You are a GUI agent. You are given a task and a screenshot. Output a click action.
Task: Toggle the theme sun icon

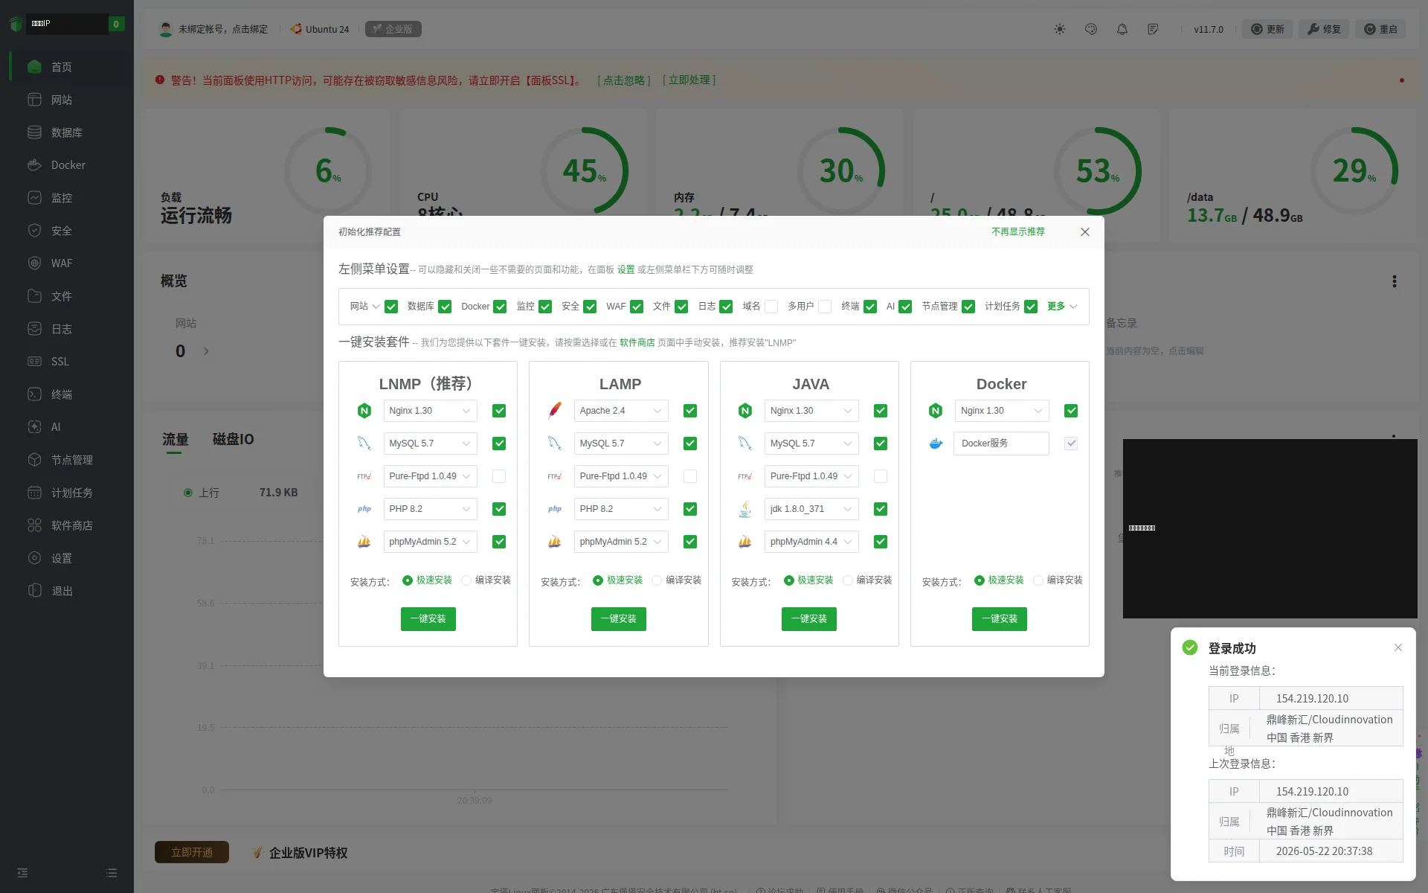click(x=1059, y=29)
